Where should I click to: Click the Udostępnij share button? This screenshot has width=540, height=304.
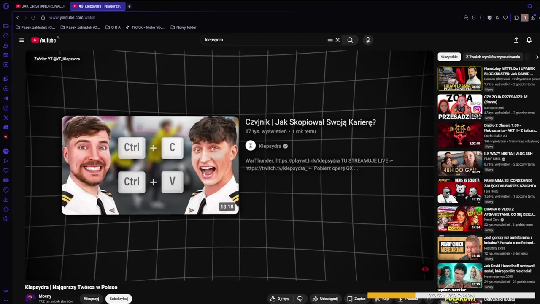point(325,299)
